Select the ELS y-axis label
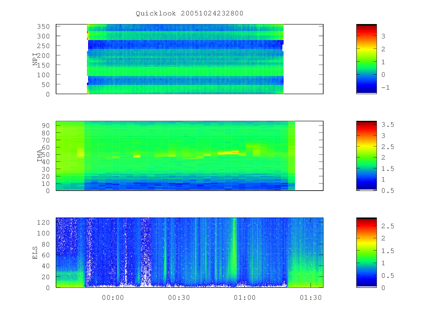This screenshot has width=431, height=323. 35,252
